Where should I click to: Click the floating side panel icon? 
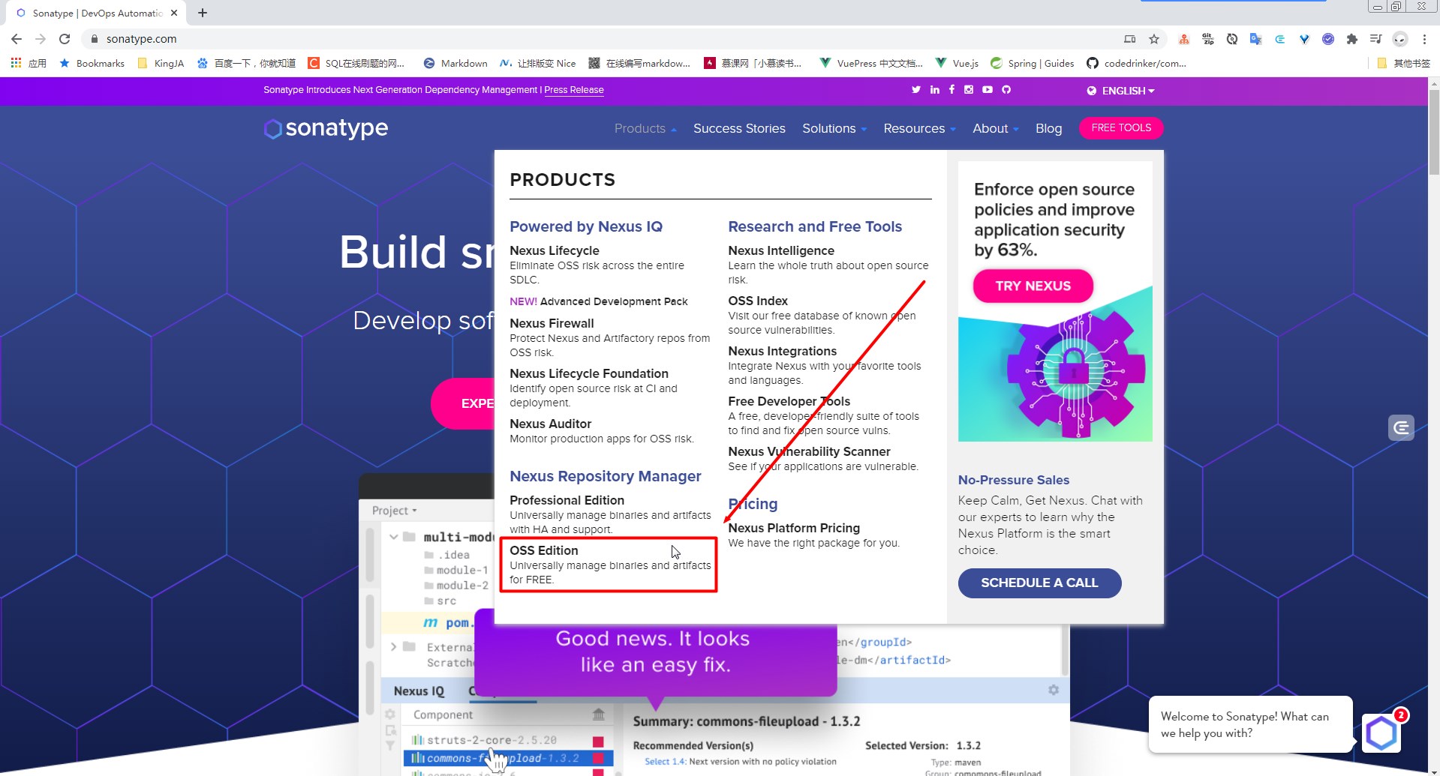[1401, 428]
